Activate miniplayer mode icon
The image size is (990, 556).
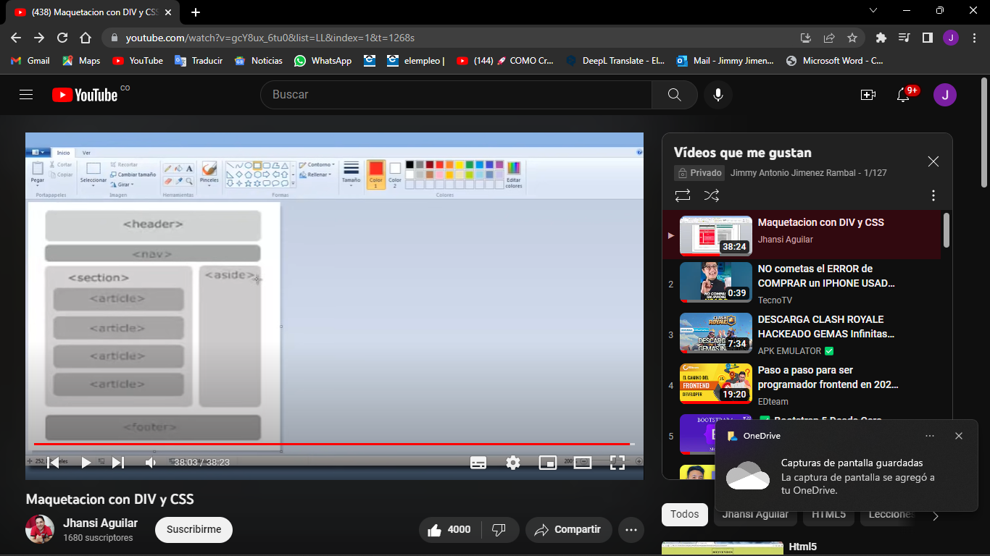548,463
